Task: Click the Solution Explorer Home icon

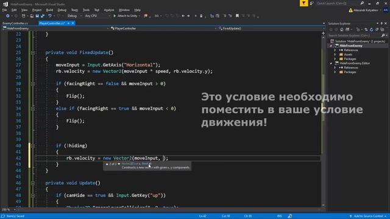Action: click(x=342, y=30)
